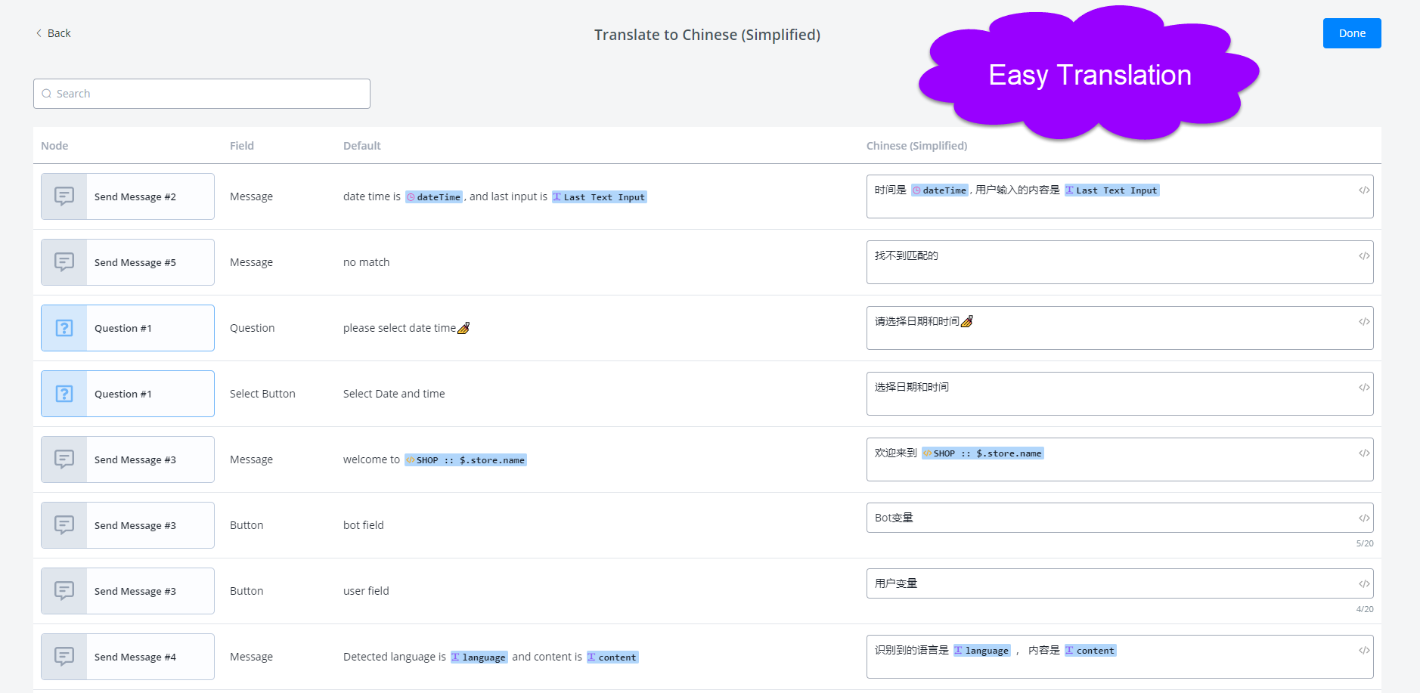Click default text 'please select date time'
Screen dimensions: 1420x693
click(399, 328)
